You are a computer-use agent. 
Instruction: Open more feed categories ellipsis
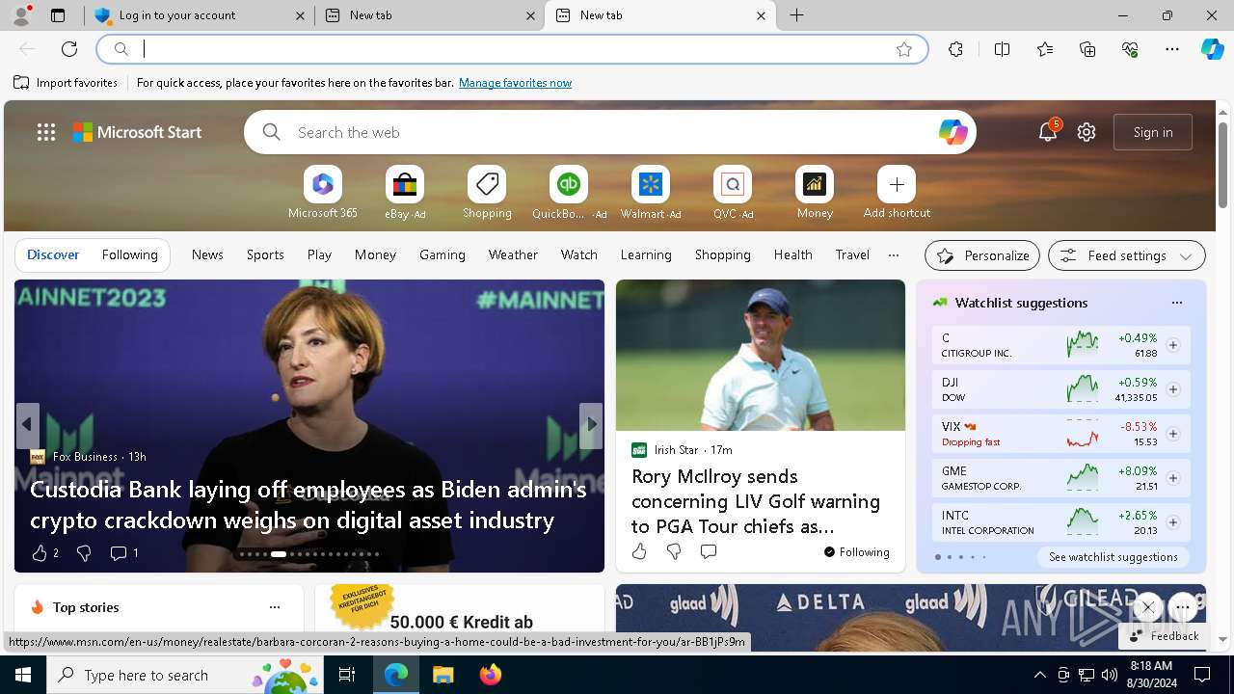(x=894, y=255)
